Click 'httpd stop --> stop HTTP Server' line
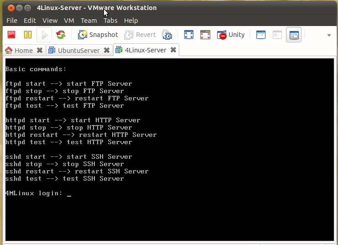 [68, 127]
